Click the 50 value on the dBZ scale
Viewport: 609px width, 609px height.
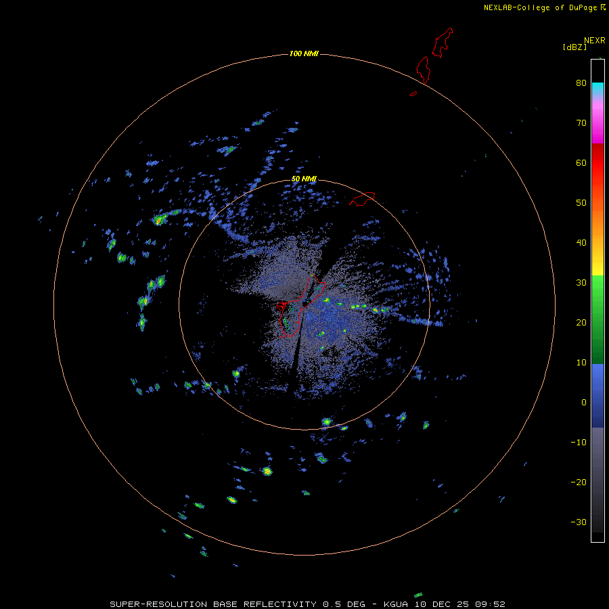click(581, 203)
